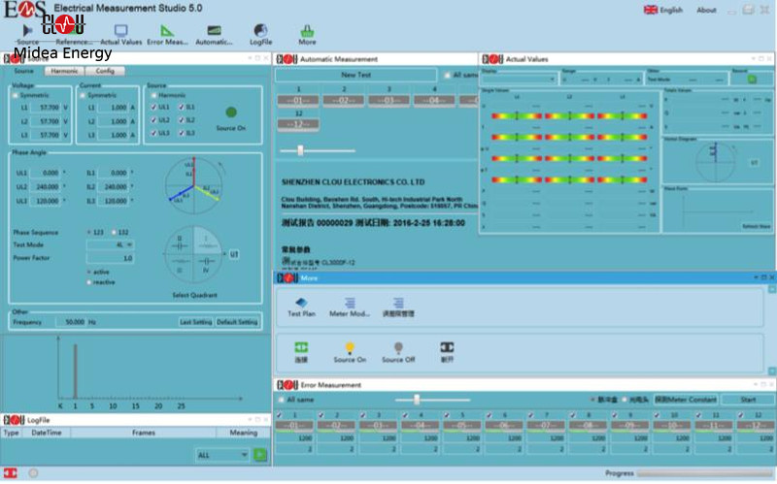Image resolution: width=777 pixels, height=484 pixels.
Task: Uncheck the UL3 checkbox
Action: point(153,133)
